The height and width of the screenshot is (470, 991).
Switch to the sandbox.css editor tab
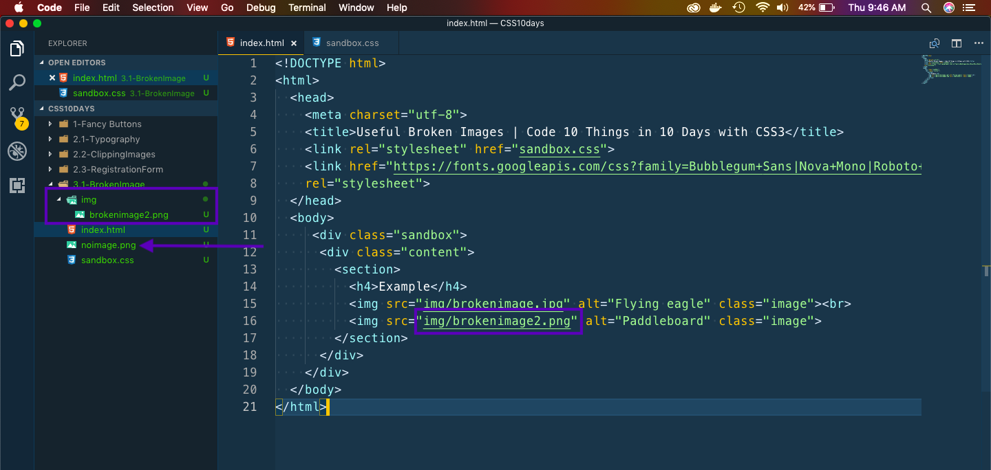pyautogui.click(x=352, y=43)
